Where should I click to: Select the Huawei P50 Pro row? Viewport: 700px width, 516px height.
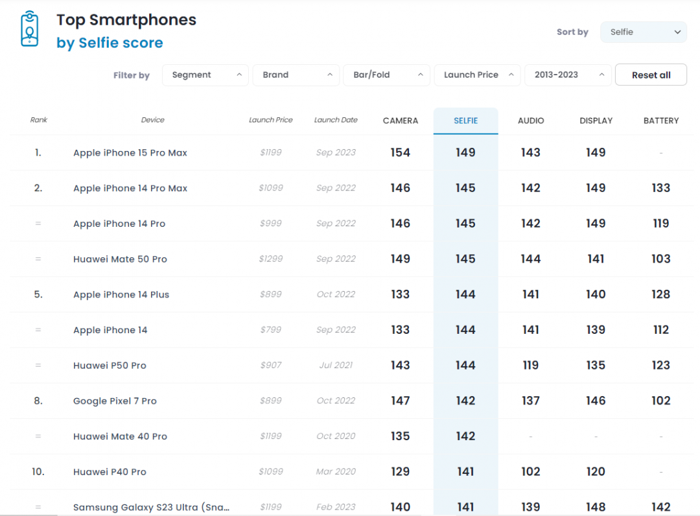(x=110, y=366)
